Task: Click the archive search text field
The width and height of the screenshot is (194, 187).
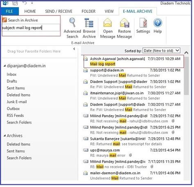Action: pyautogui.click(x=31, y=28)
